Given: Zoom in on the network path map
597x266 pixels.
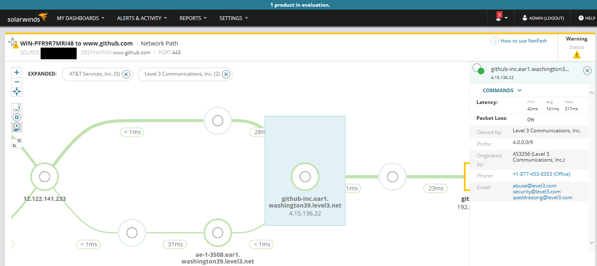Looking at the screenshot, I should click(17, 72).
